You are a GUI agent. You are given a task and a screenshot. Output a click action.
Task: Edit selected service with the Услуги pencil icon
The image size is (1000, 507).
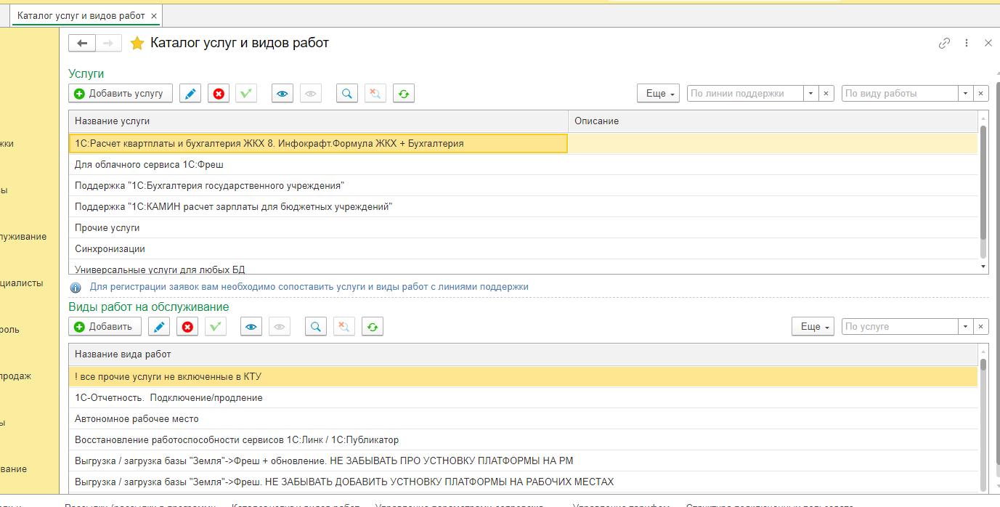tap(190, 94)
